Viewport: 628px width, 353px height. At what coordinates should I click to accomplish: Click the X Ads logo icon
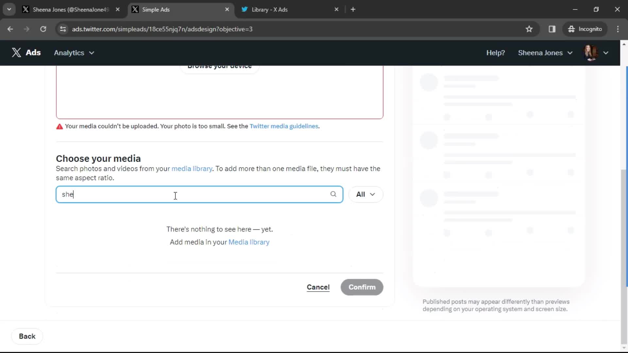(x=16, y=53)
